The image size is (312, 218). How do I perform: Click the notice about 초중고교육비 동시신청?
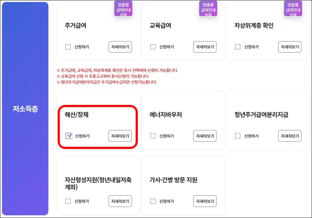tap(103, 76)
